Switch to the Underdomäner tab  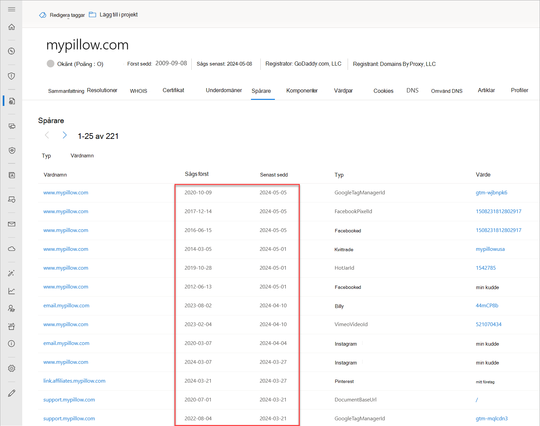tap(224, 90)
